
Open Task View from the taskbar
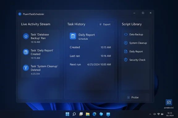pos(81,114)
